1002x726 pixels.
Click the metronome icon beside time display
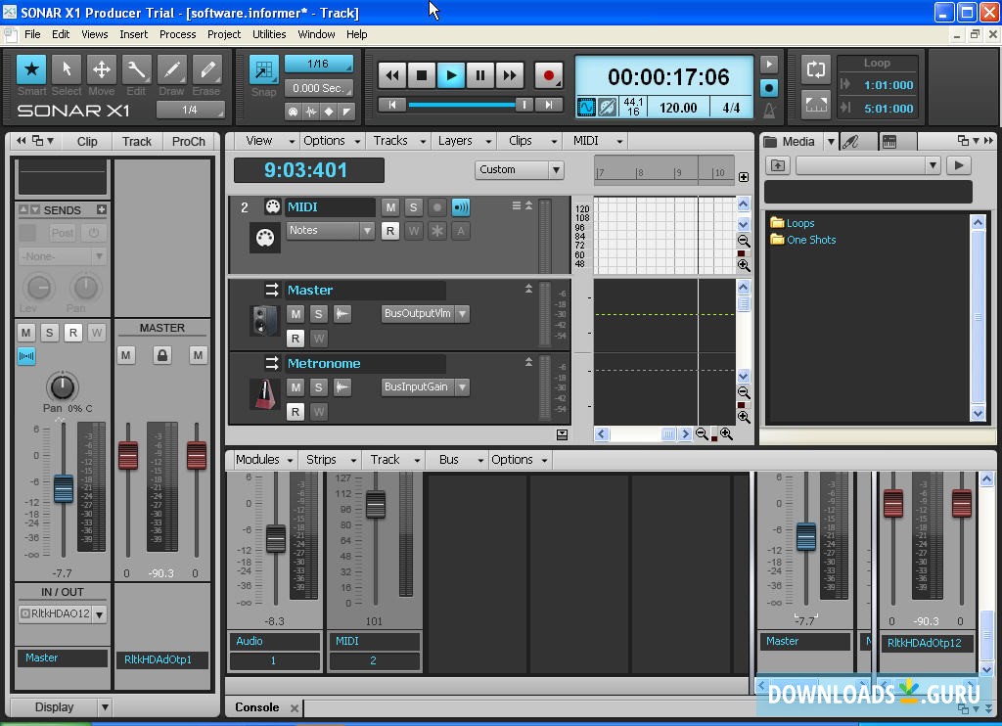(x=769, y=112)
